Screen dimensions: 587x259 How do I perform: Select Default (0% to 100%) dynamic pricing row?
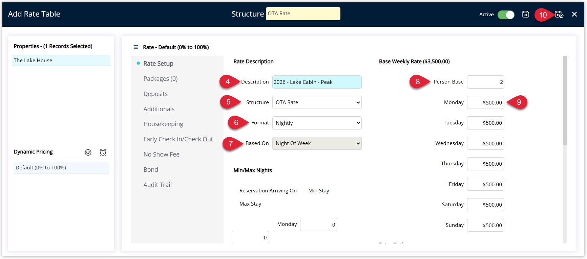tap(61, 168)
